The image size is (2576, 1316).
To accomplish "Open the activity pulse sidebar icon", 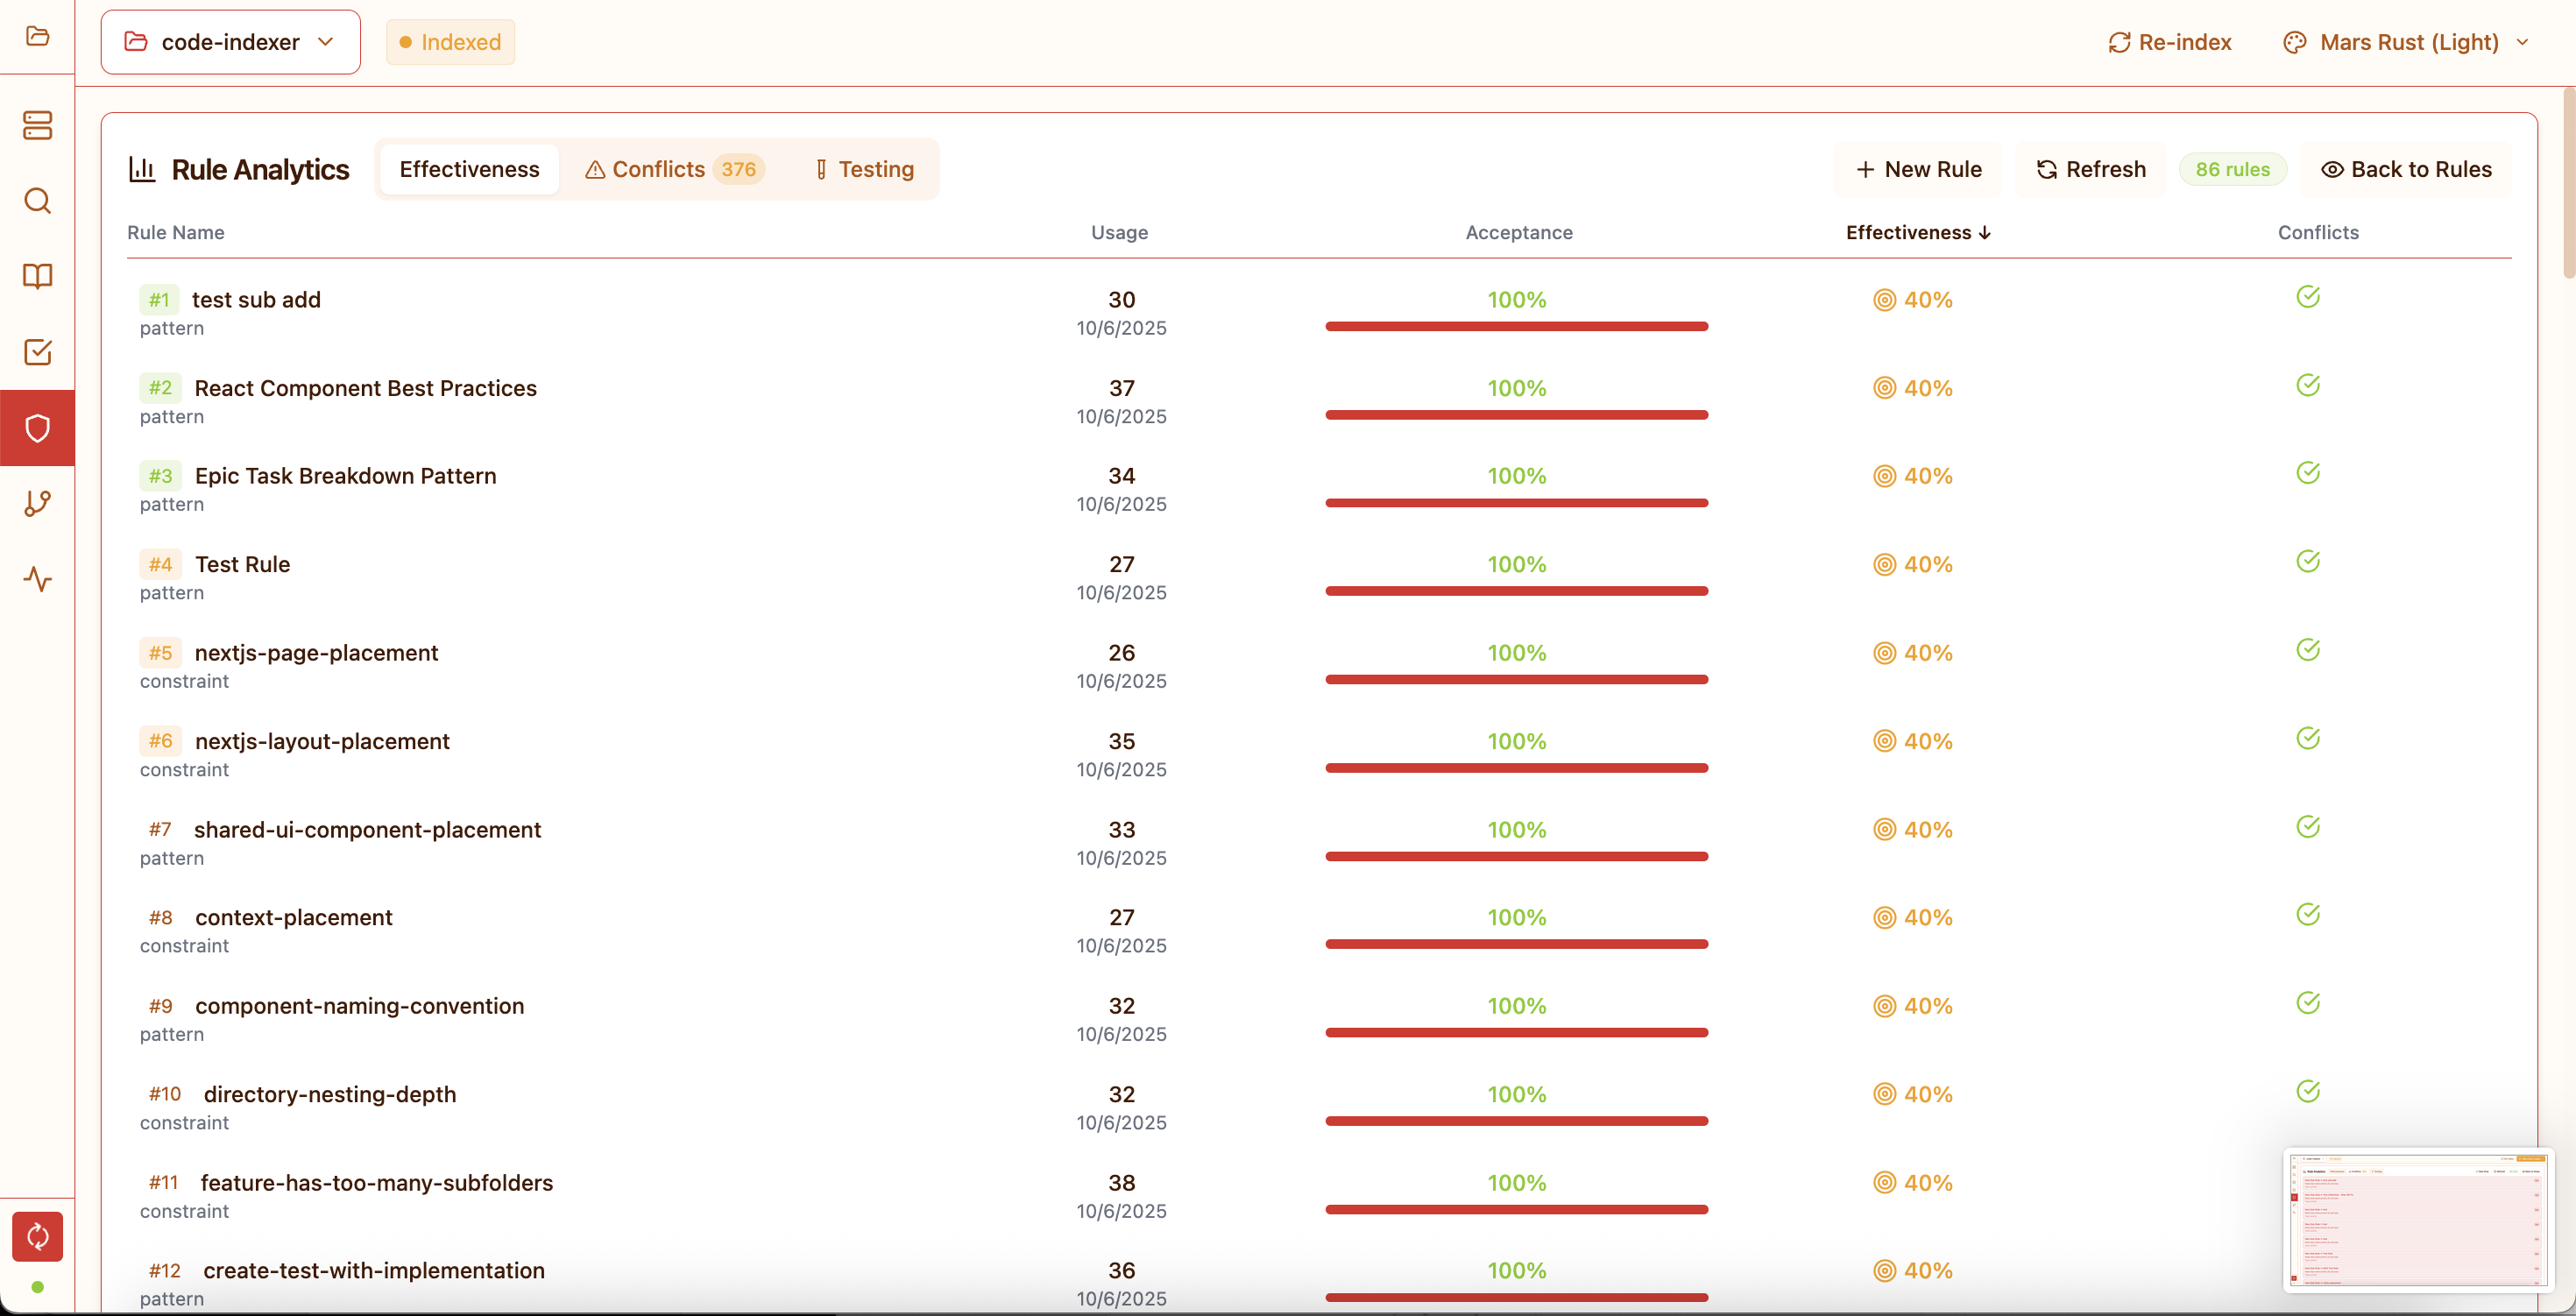I will [x=37, y=579].
